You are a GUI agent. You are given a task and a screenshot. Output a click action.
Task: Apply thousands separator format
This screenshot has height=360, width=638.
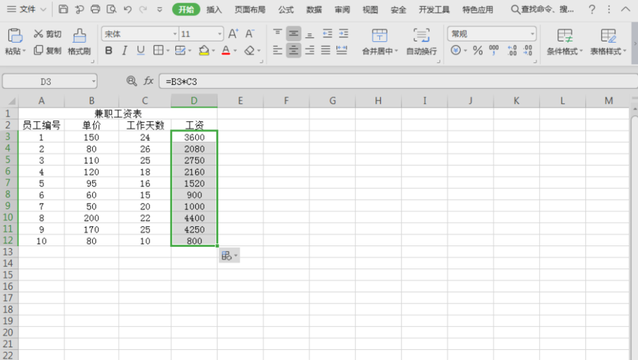(494, 50)
